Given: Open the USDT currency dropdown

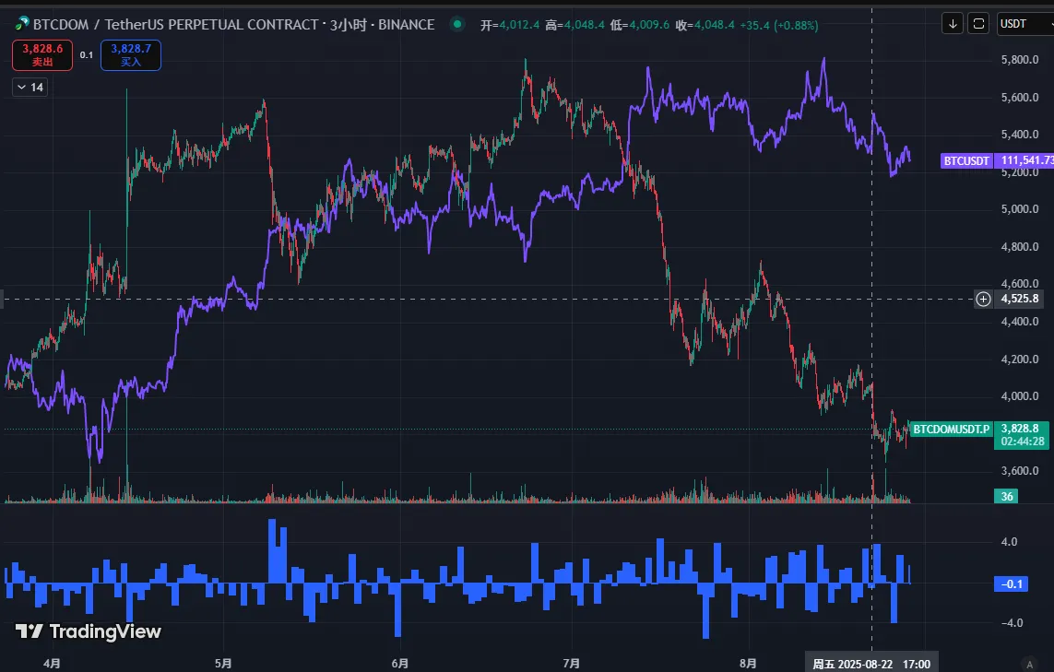Looking at the screenshot, I should coord(1024,23).
